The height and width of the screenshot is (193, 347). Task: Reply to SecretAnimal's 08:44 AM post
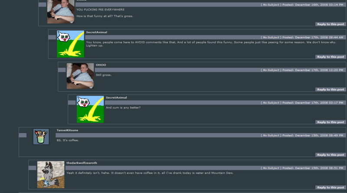331,57
